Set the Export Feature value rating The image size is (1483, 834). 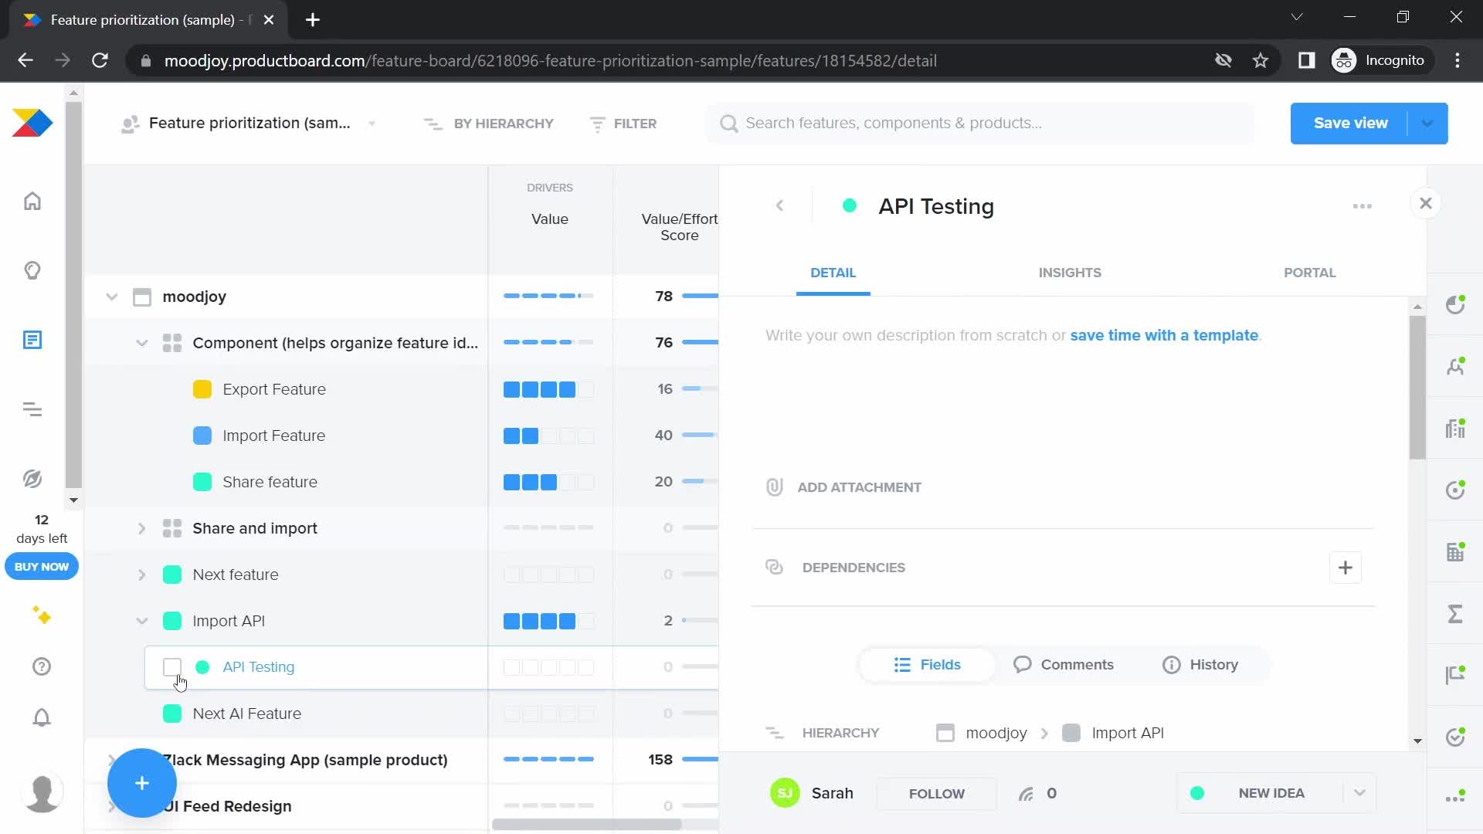(x=548, y=389)
